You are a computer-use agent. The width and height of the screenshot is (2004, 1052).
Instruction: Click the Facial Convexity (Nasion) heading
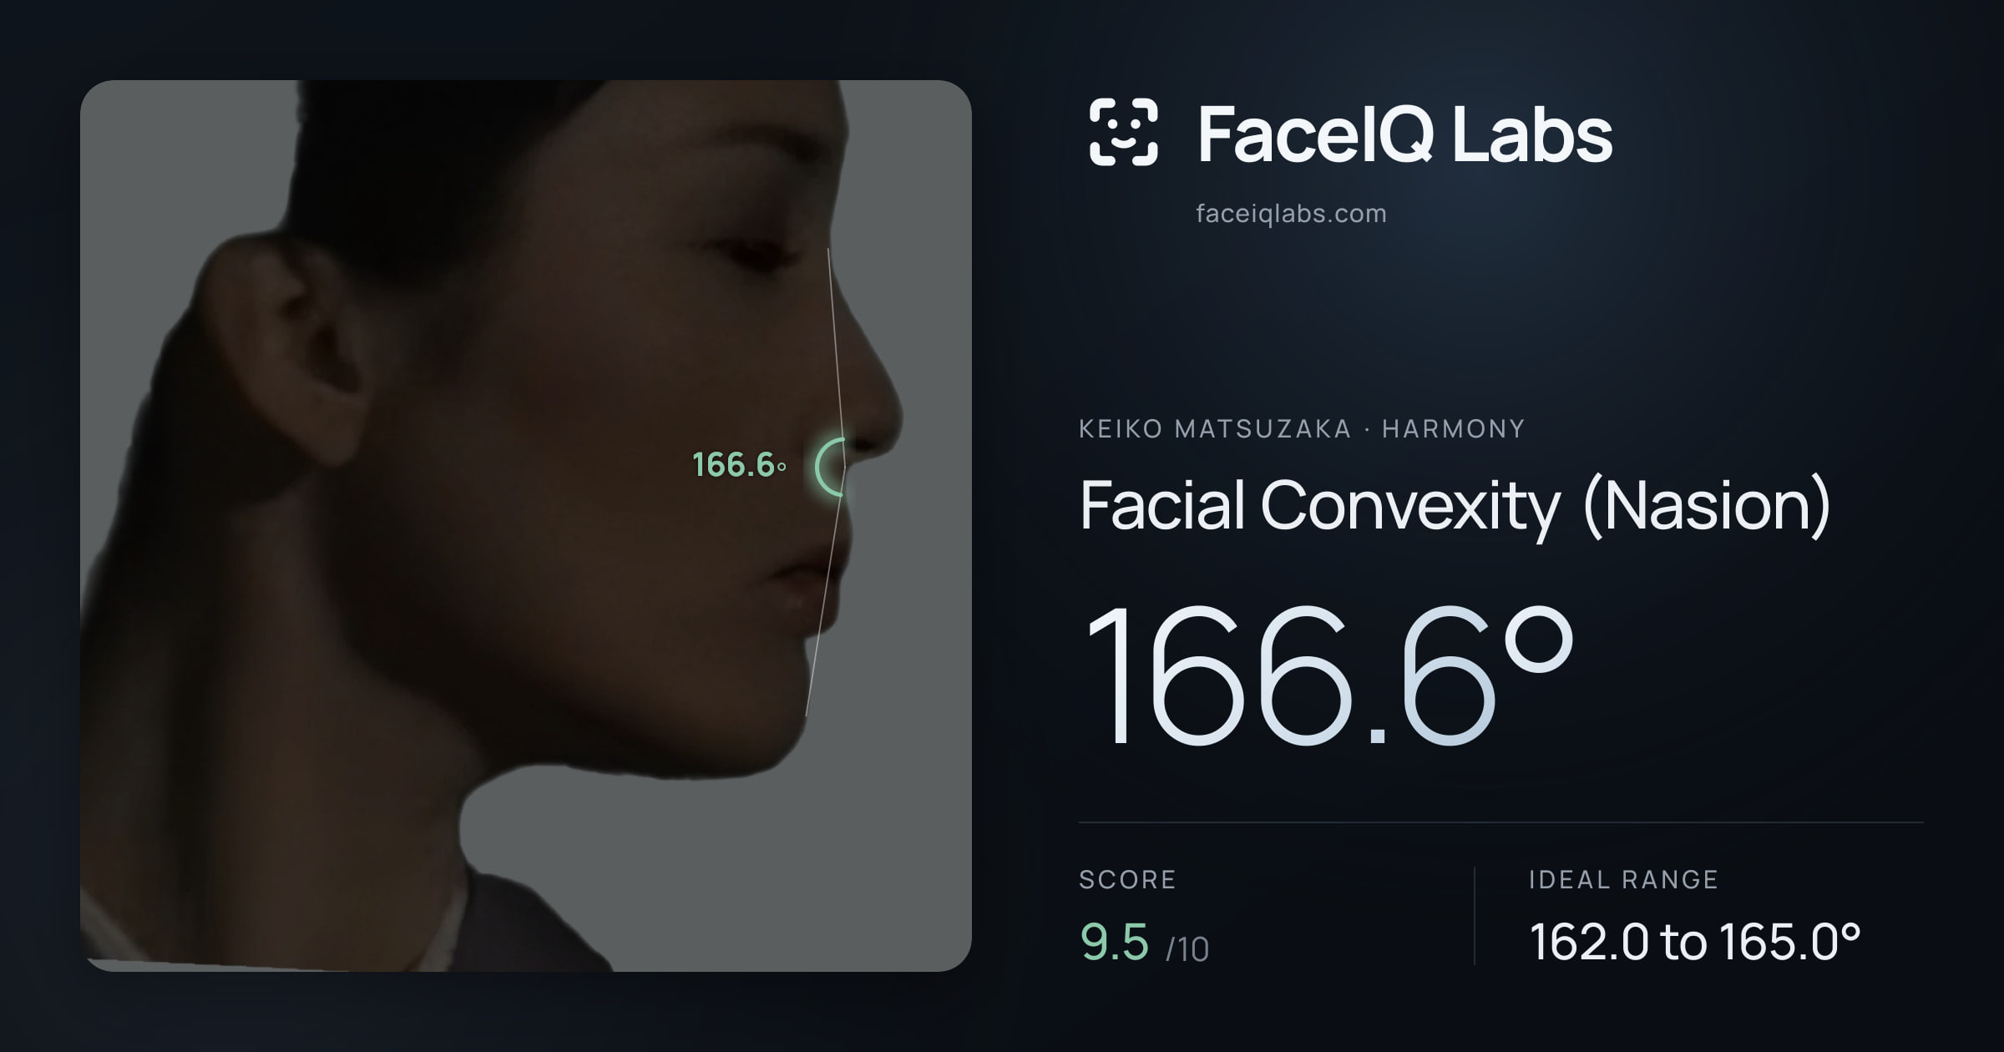click(x=1455, y=506)
